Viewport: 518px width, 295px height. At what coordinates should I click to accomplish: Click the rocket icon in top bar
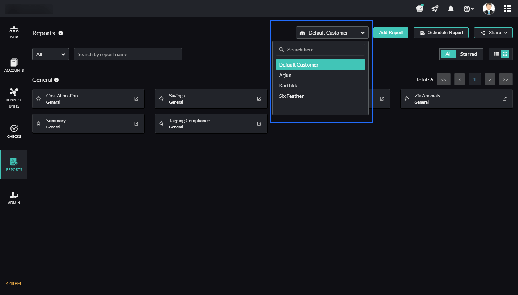[x=435, y=9]
